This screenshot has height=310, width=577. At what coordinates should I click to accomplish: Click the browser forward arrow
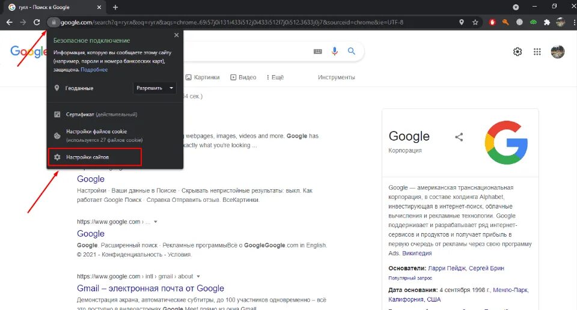click(x=23, y=22)
